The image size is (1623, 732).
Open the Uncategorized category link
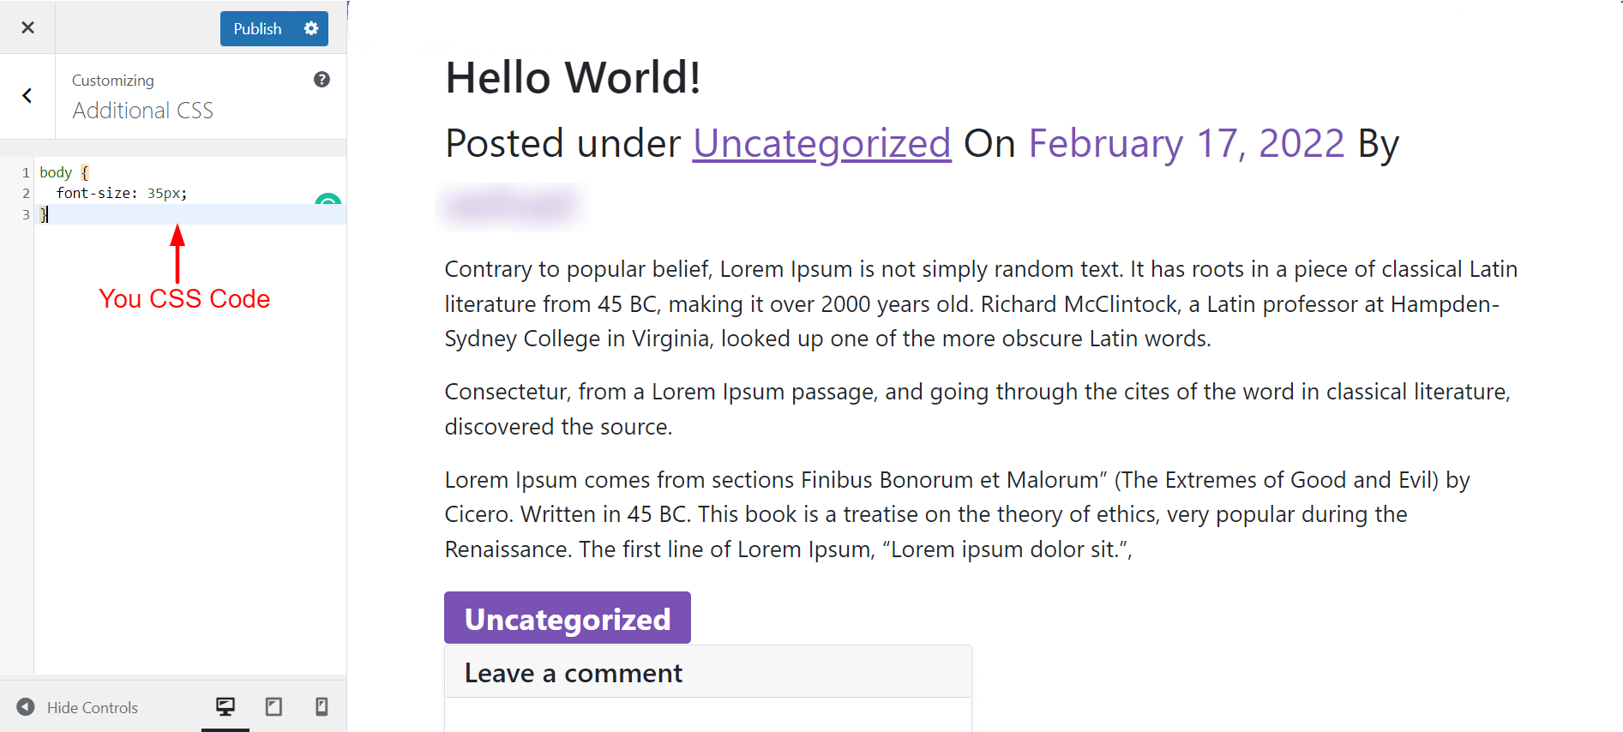(x=821, y=143)
